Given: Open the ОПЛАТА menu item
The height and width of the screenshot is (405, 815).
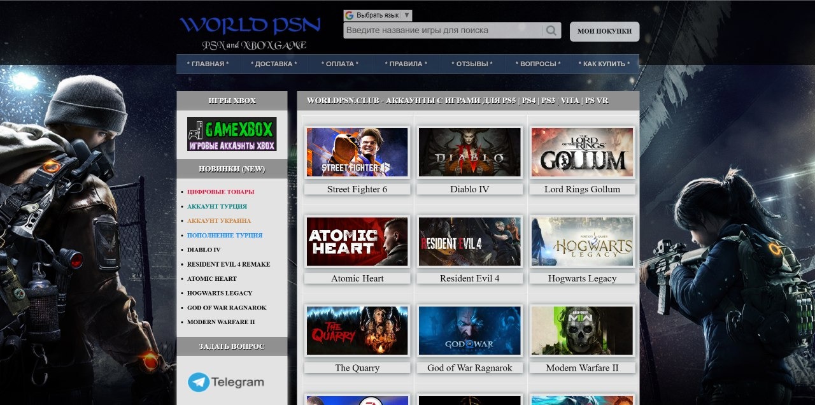Looking at the screenshot, I should (x=340, y=64).
